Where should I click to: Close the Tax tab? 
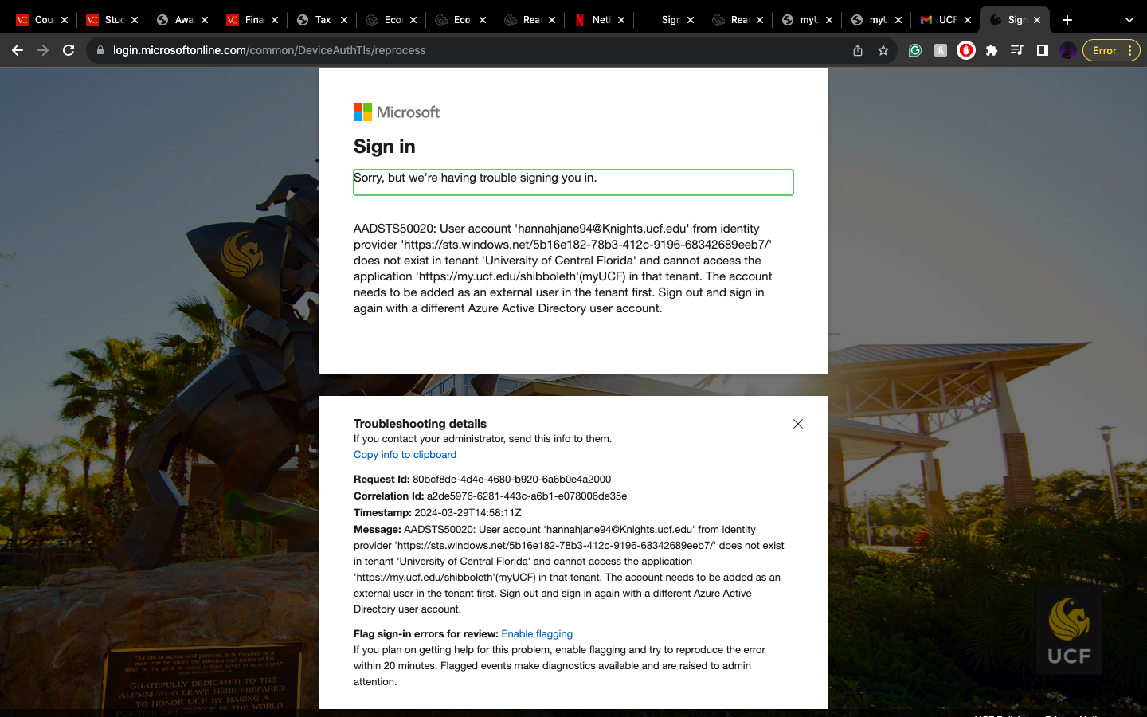[344, 20]
